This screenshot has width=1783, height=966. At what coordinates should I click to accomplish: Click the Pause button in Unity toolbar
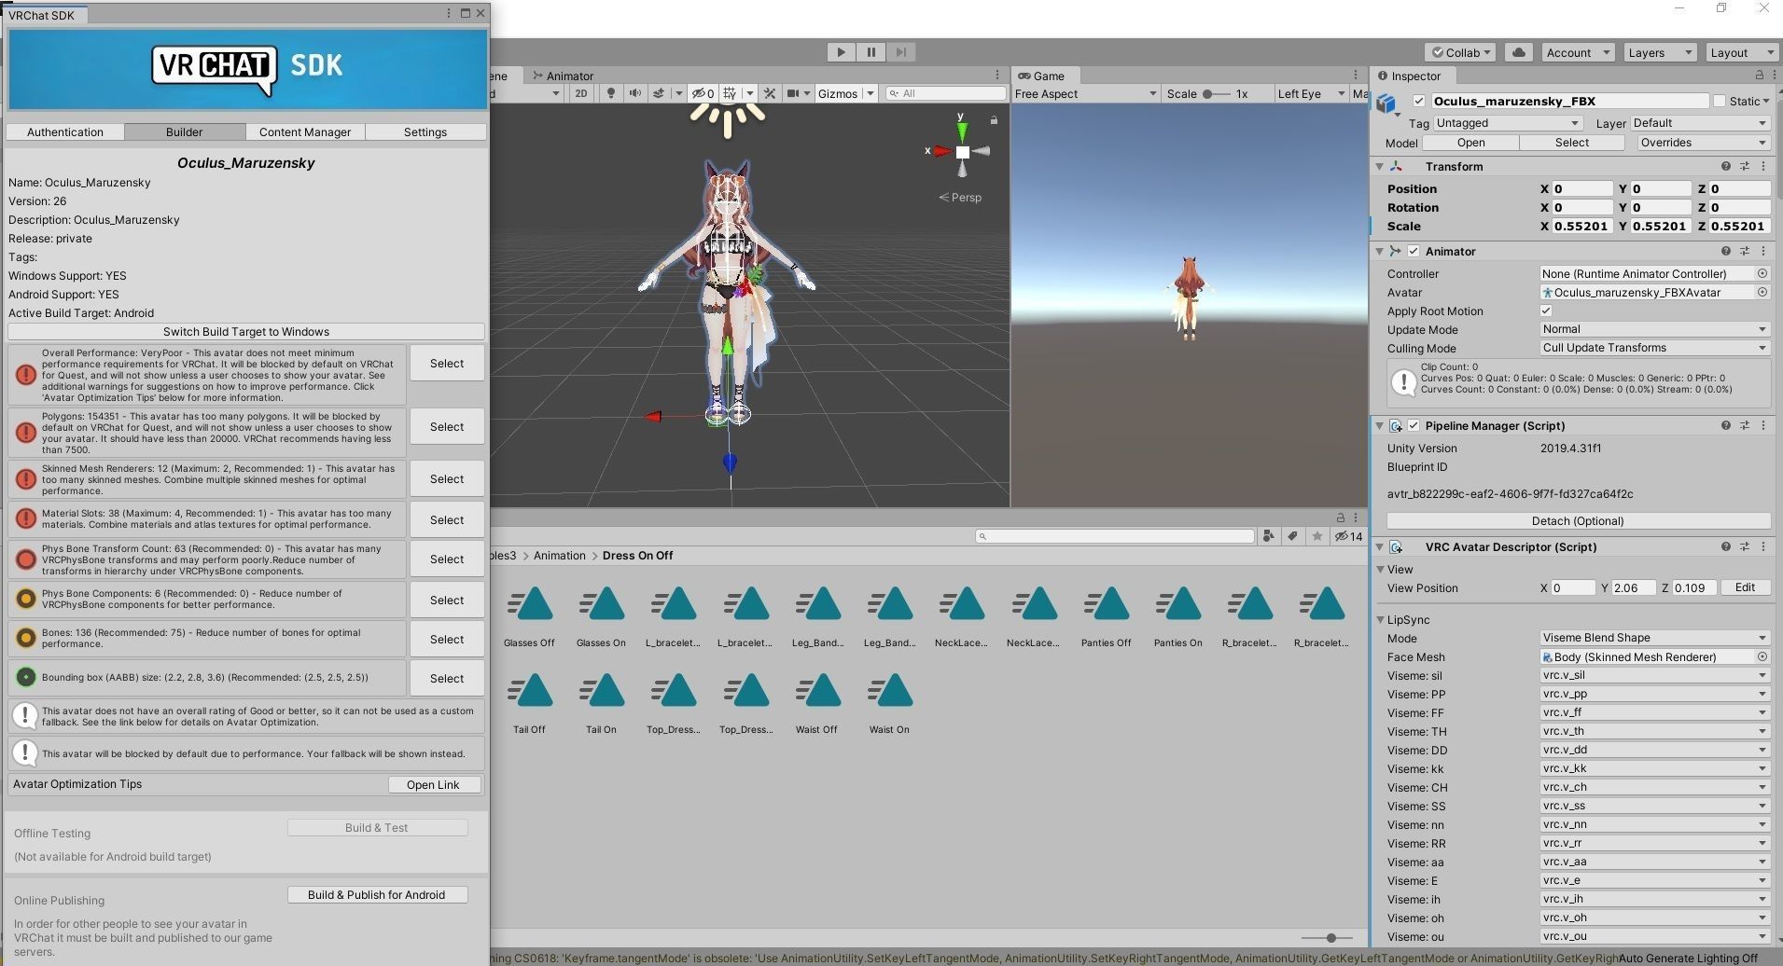click(871, 52)
